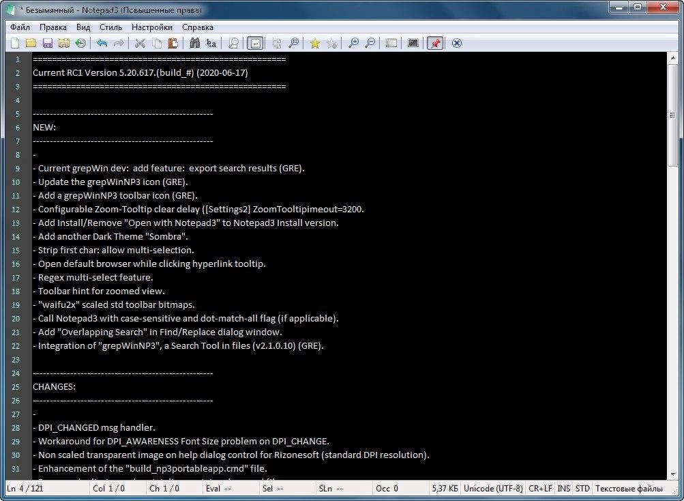Click the vertical scrollbar up arrow

[672, 57]
